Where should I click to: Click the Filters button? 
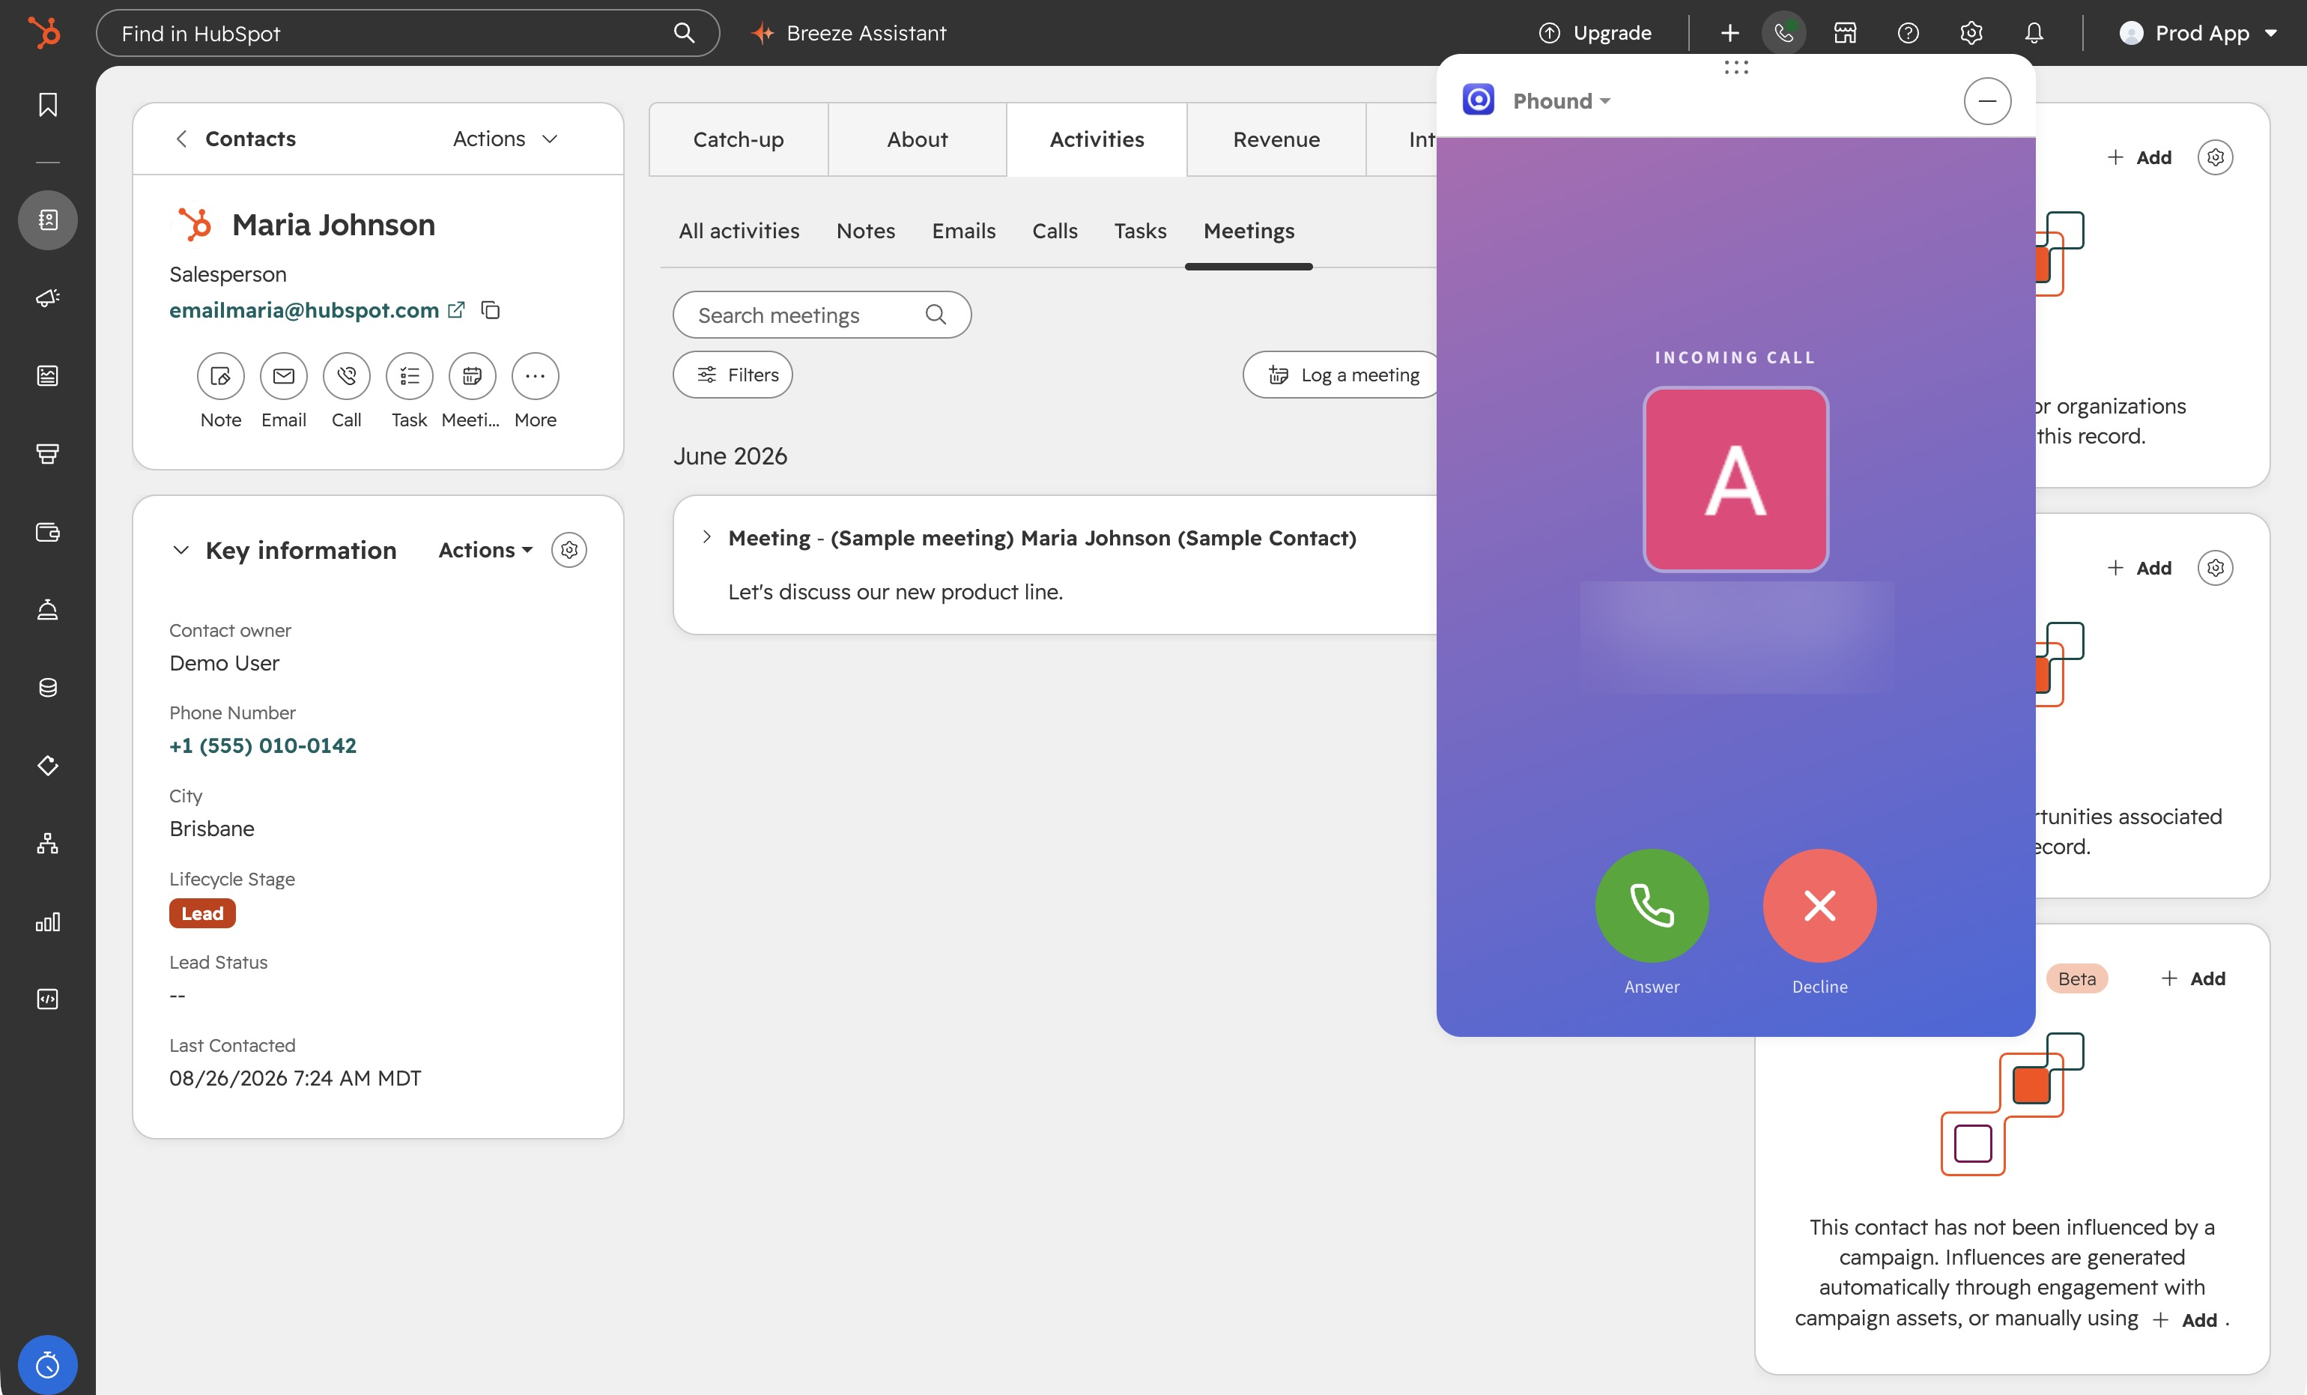tap(733, 375)
